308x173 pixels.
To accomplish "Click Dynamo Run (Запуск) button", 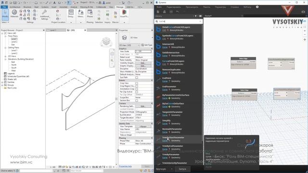I will pyautogui.click(x=182, y=169).
